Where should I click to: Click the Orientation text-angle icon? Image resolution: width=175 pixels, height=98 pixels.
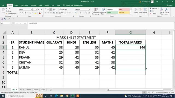coord(54,10)
